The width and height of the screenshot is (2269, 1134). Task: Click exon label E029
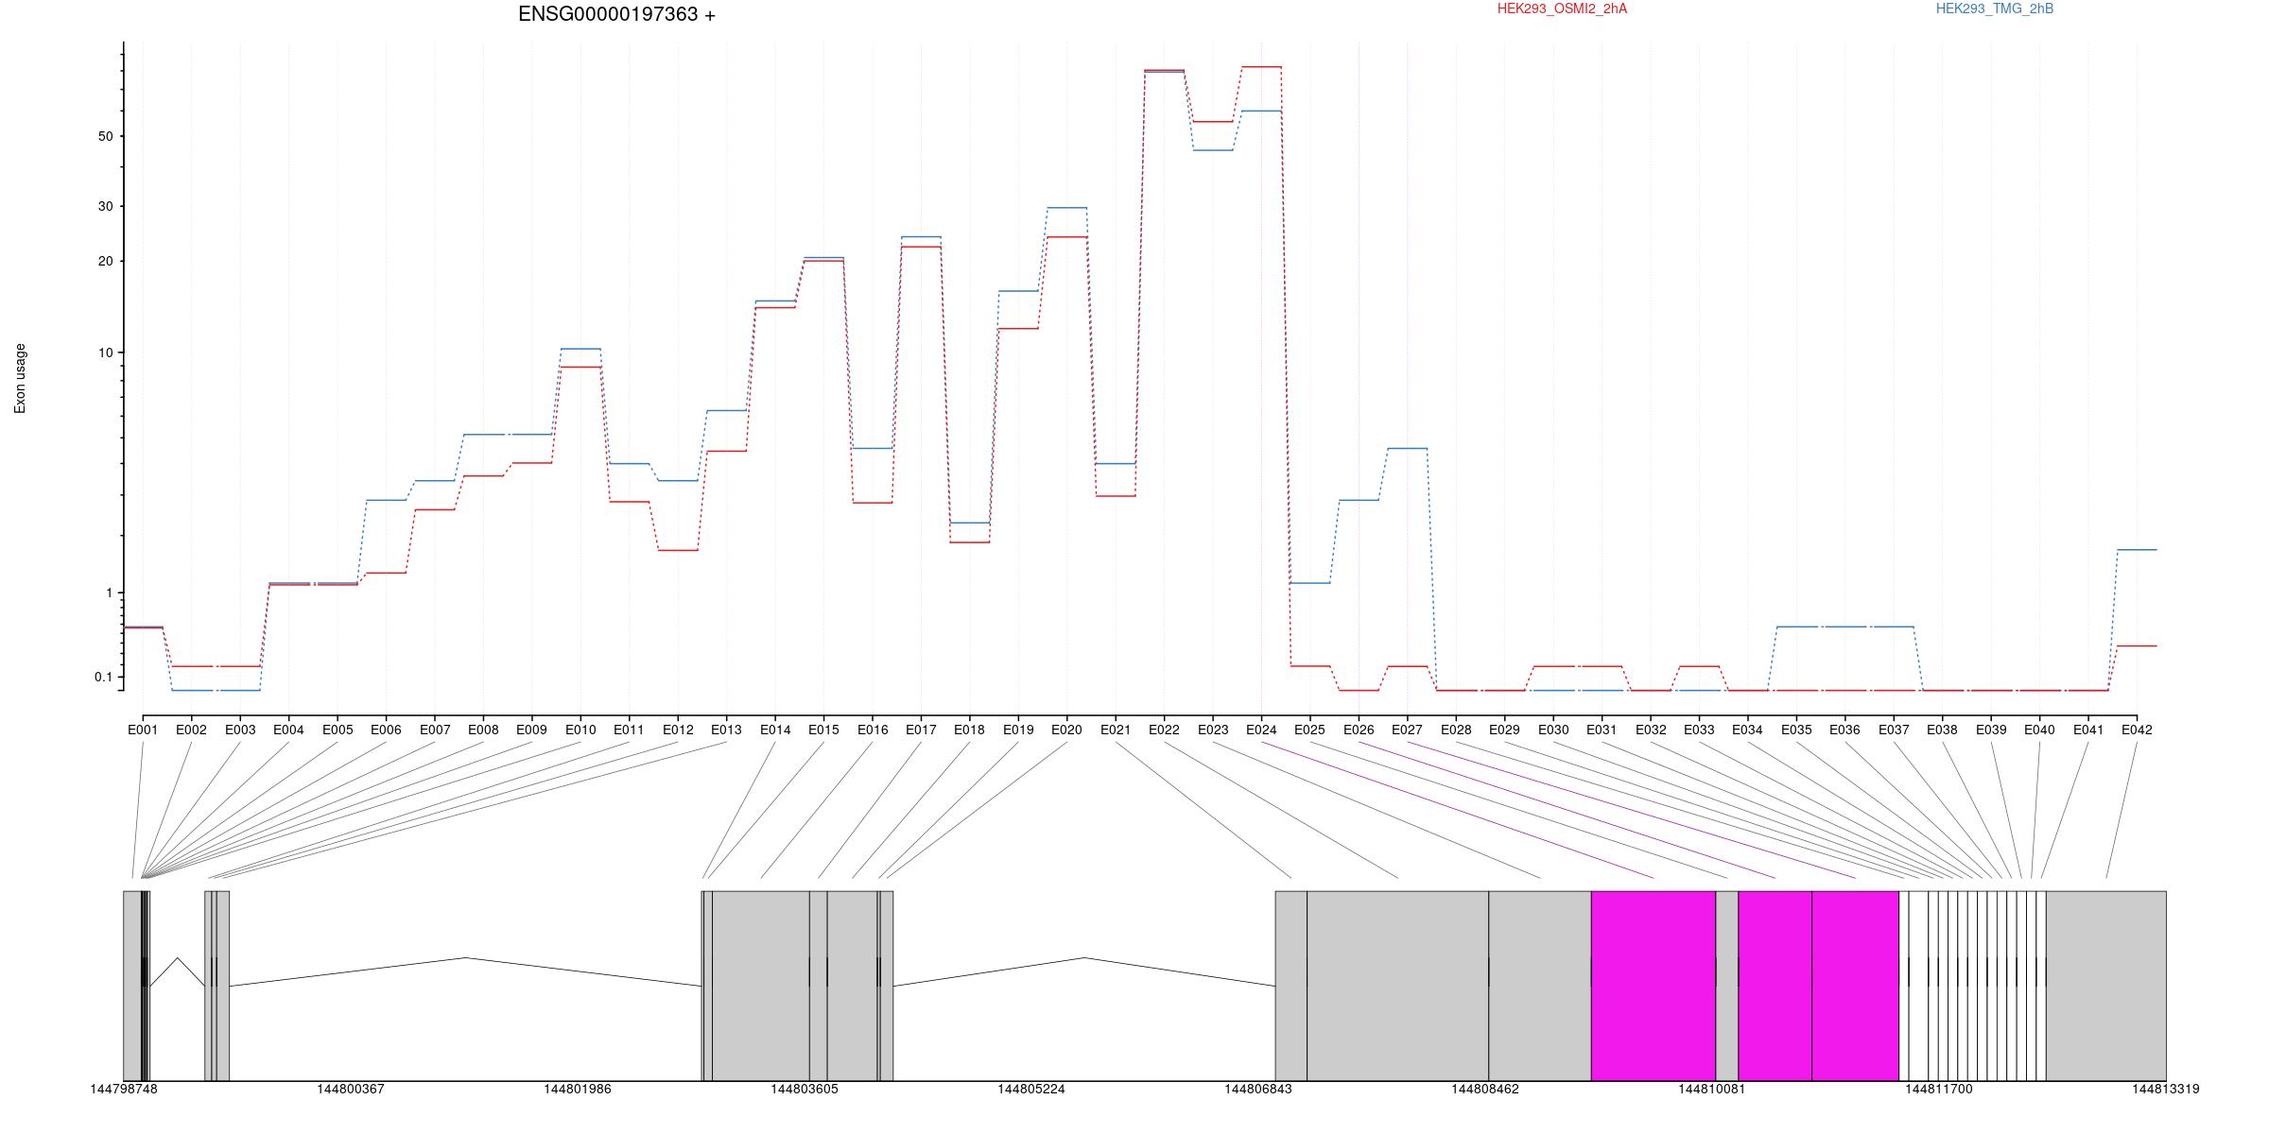pos(1504,730)
